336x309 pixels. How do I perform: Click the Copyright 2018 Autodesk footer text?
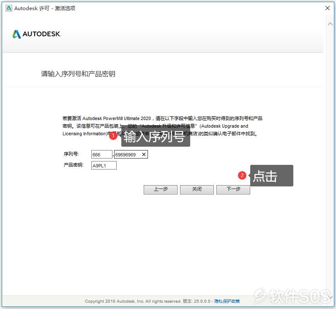pyautogui.click(x=133, y=301)
